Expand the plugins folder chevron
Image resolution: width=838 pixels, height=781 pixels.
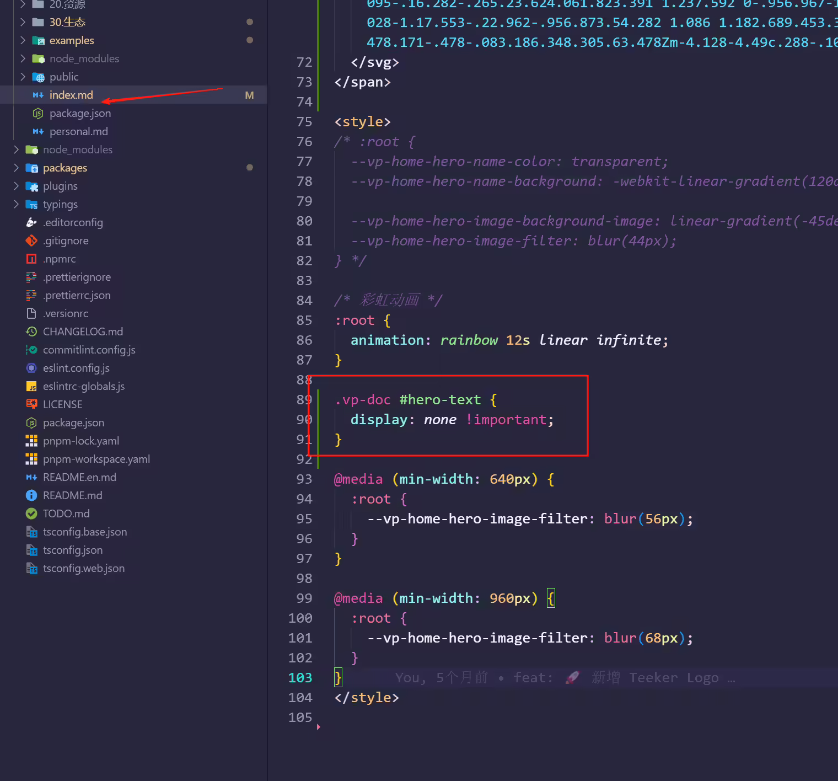coord(16,186)
